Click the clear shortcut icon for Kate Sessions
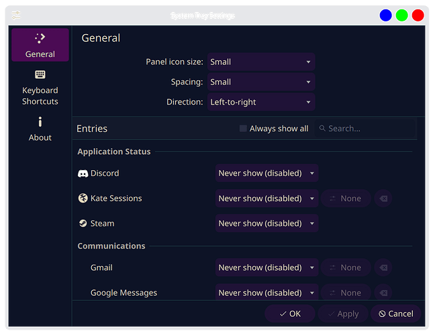433x335 pixels. 383,198
